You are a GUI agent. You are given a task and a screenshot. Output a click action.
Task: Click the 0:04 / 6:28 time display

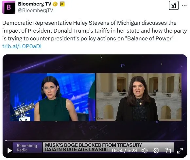click(x=125, y=151)
